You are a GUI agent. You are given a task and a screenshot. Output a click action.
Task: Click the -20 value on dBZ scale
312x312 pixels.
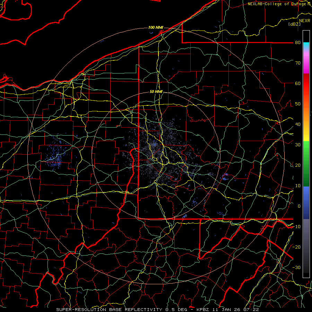pos(296,247)
